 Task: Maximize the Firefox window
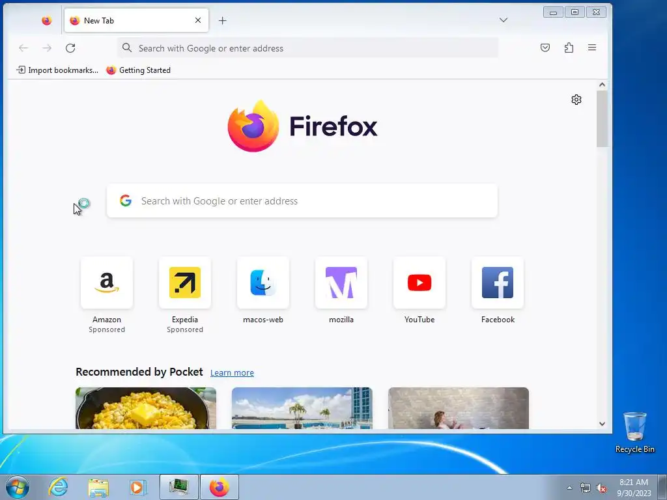[x=575, y=12]
